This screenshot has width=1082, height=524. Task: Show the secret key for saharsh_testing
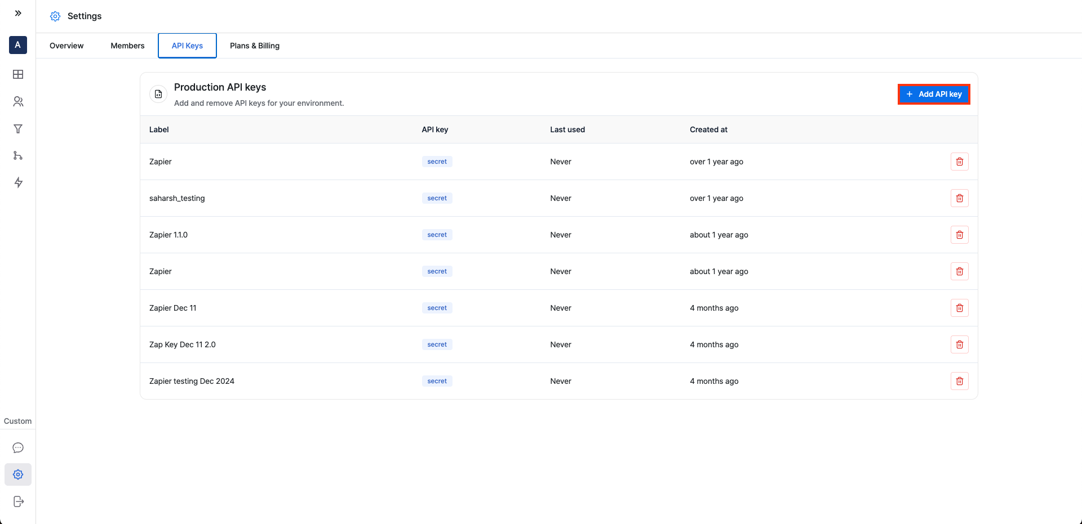tap(437, 198)
